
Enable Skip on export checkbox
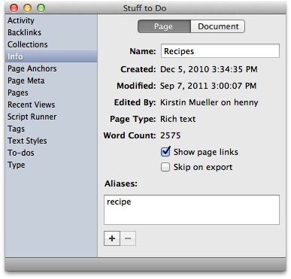(x=165, y=167)
